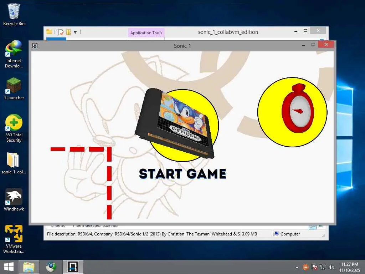Open the Recycle Bin desktop icon
The height and width of the screenshot is (274, 365).
pos(14,15)
